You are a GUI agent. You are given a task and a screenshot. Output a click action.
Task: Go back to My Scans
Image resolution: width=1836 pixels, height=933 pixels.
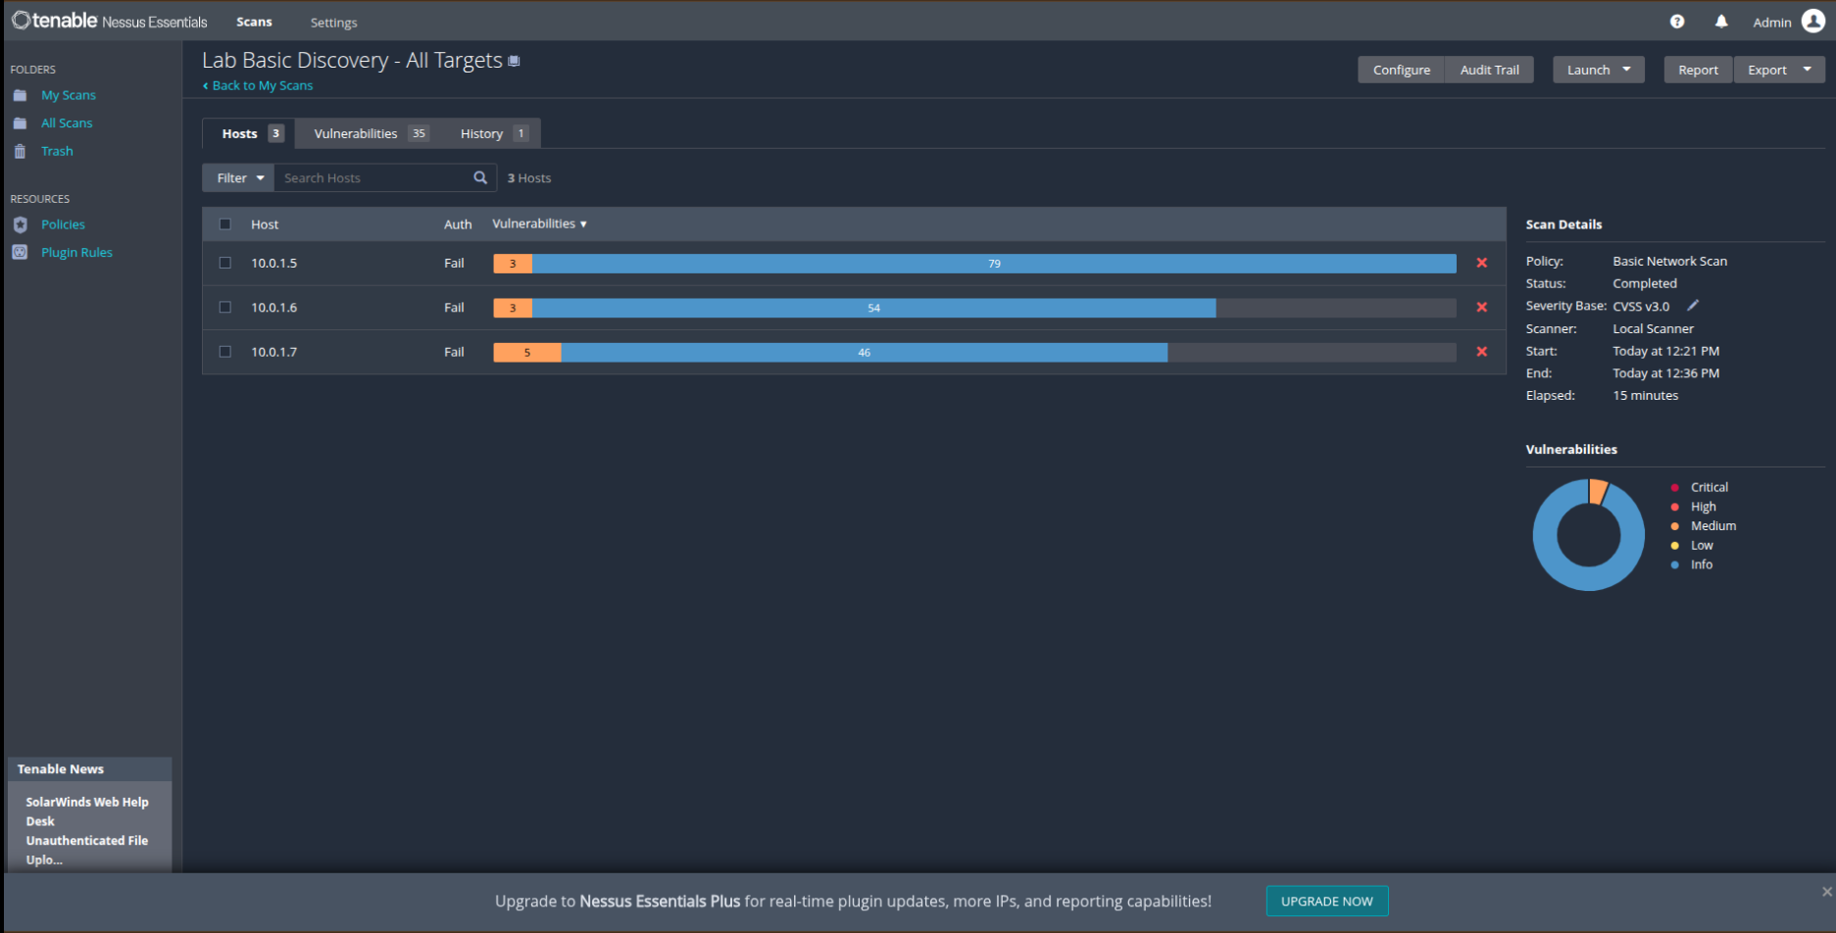(258, 85)
